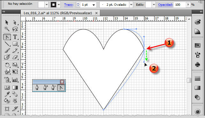The height and width of the screenshot is (118, 205).
Task: Select Add Anchor Point tool in floating panel
Action: pyautogui.click(x=45, y=88)
